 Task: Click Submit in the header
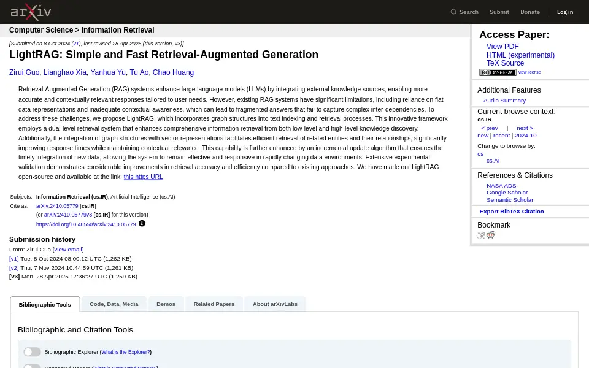499,12
